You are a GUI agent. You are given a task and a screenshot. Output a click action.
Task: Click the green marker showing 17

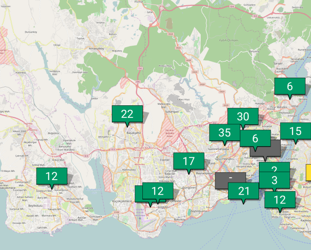[x=189, y=162]
